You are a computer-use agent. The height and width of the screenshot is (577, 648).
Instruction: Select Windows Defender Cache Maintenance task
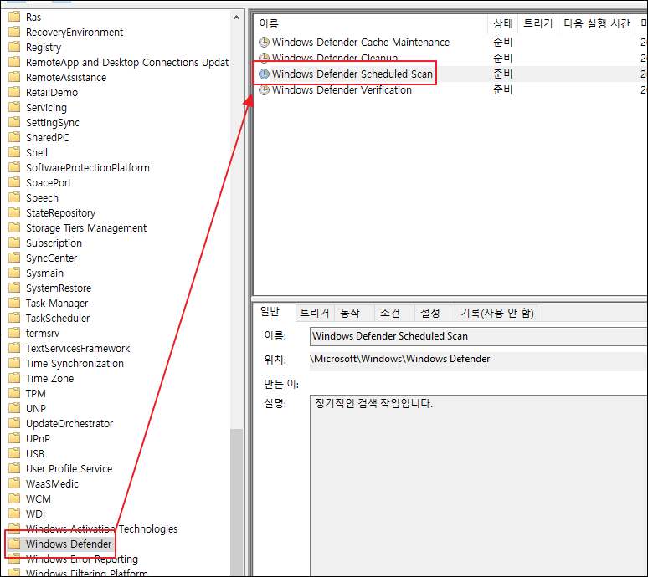[360, 42]
